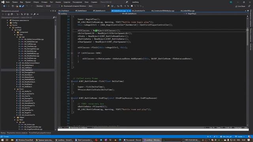253x142 pixels.
Task: Pin the JBT_BattleRoom.cpp tab
Action: (x=127, y=11)
